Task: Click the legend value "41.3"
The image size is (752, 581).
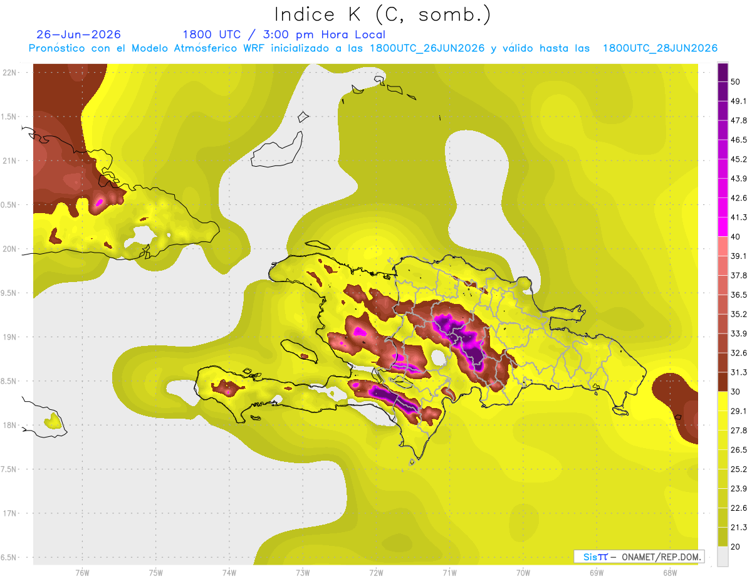Action: tap(738, 217)
